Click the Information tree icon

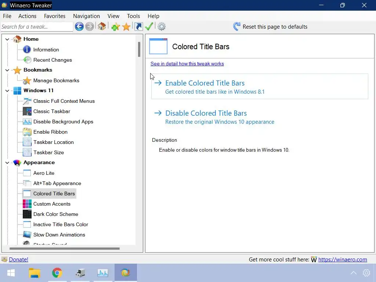27,50
